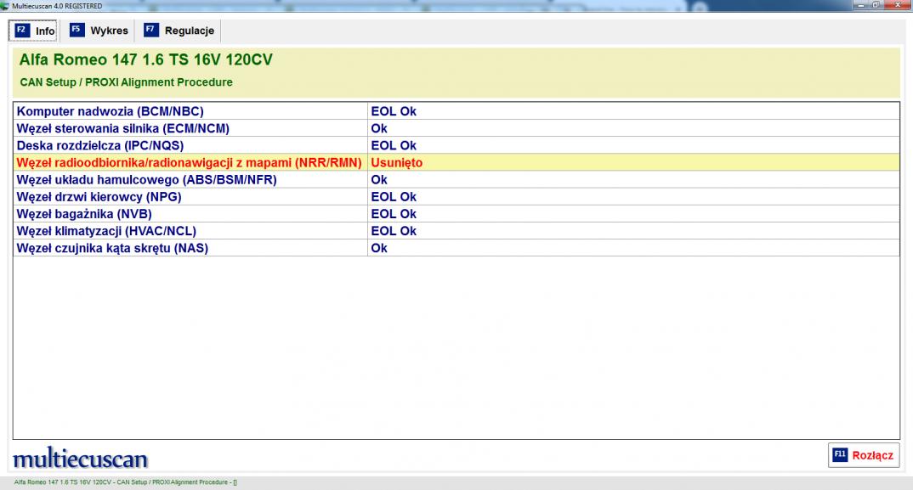913x490 pixels.
Task: Click Ok status of ABS/BSM/NFR
Action: tap(379, 180)
